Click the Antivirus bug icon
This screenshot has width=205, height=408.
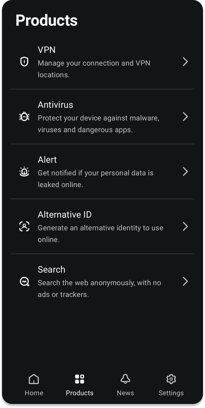click(x=24, y=117)
